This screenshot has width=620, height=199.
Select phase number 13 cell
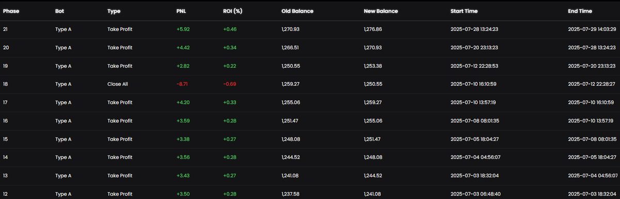click(6, 176)
